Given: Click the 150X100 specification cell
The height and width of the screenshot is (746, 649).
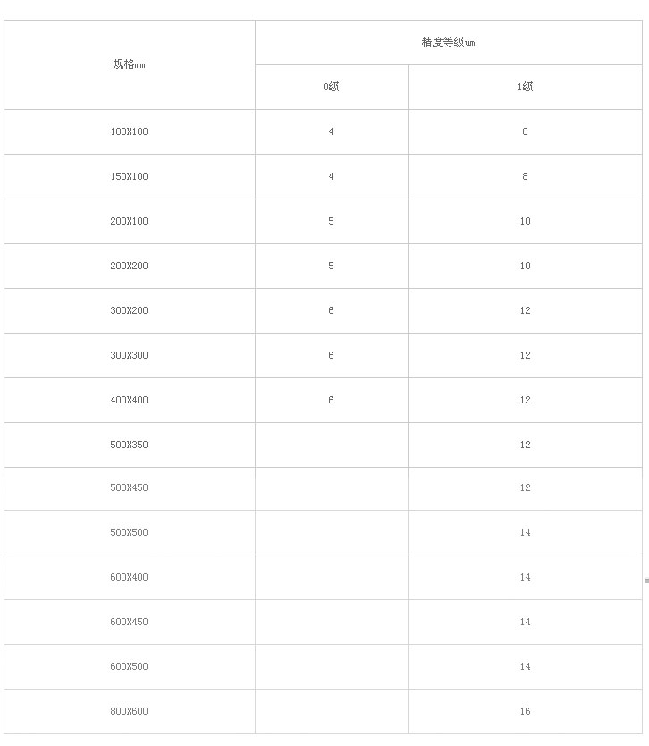Looking at the screenshot, I should [130, 176].
